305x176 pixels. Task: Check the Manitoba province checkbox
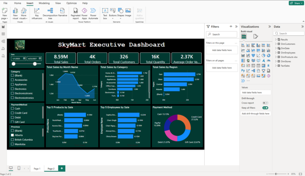tap(12, 144)
